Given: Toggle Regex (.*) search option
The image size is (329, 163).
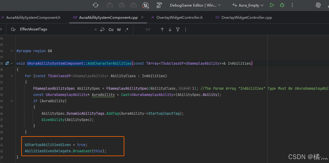Looking at the screenshot, I should (126, 30).
